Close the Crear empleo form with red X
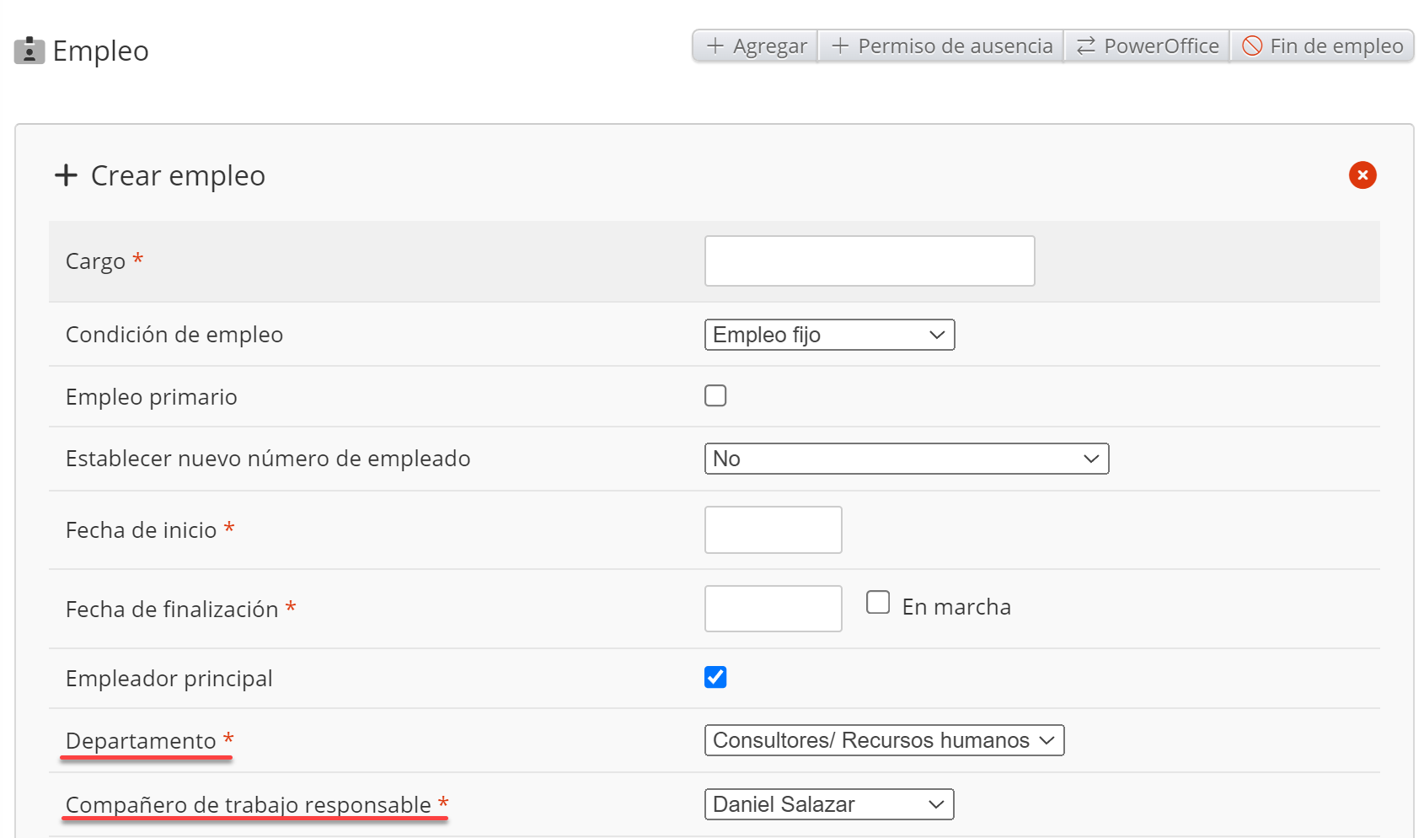This screenshot has width=1424, height=838. (x=1362, y=175)
